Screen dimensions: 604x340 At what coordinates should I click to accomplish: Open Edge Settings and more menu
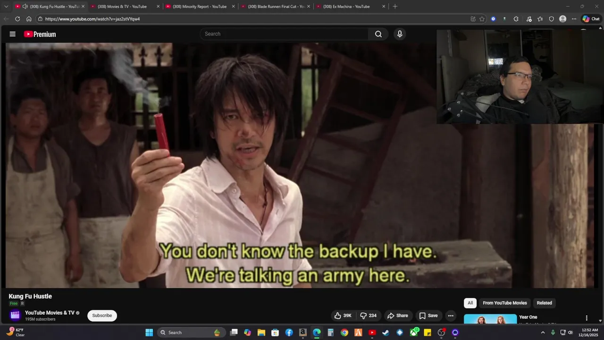pyautogui.click(x=574, y=19)
